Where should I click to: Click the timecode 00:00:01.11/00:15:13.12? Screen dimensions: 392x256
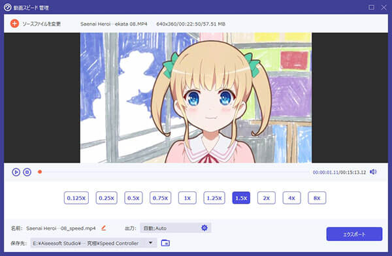coord(339,172)
